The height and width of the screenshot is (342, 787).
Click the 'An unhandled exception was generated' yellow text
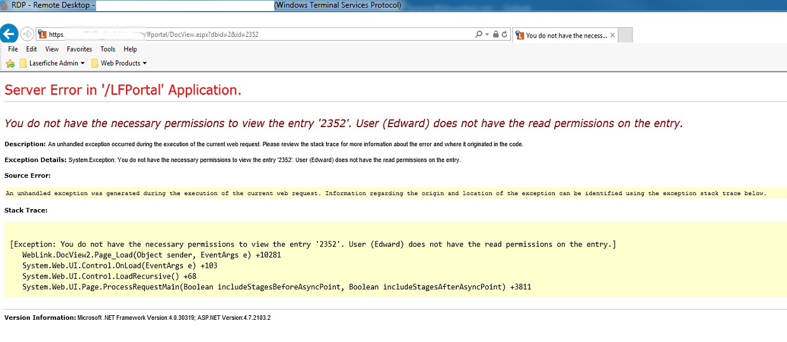386,193
